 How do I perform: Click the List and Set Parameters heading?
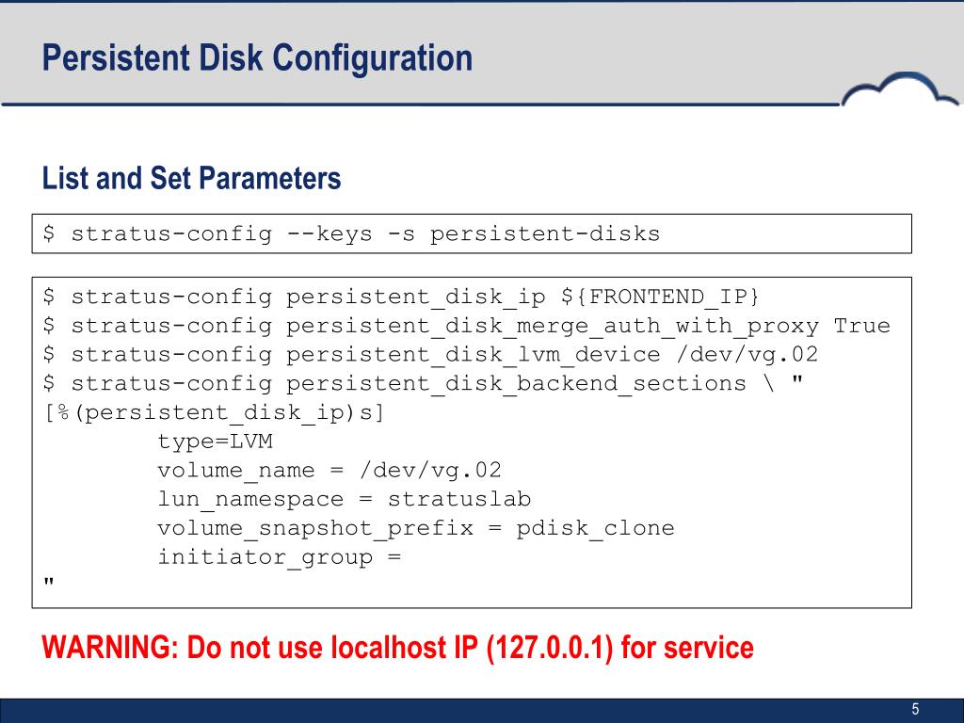click(191, 178)
